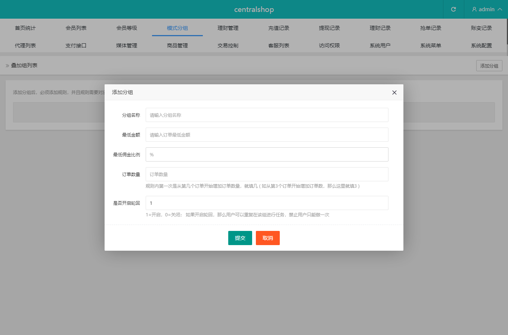508x335 pixels.
Task: Edit the 是否开启轮回 value field
Action: pyautogui.click(x=267, y=203)
